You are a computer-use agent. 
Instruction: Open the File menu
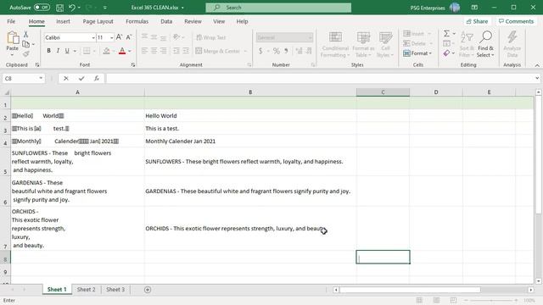(x=11, y=21)
